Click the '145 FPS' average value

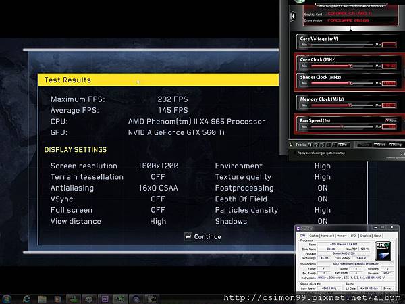tap(173, 110)
